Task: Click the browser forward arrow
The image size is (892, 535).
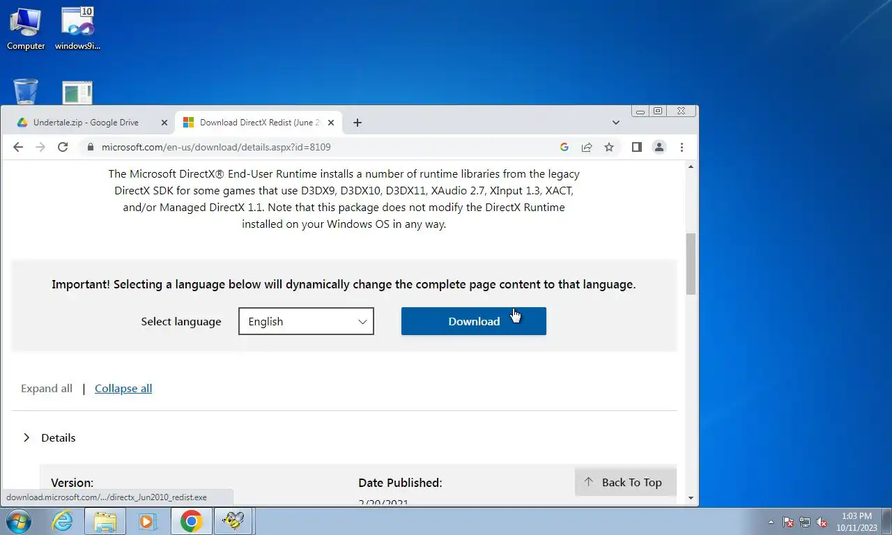Action: [40, 147]
